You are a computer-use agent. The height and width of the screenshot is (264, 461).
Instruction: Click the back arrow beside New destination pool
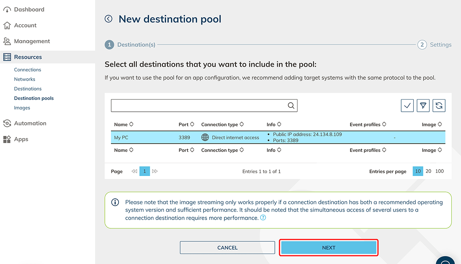(108, 19)
